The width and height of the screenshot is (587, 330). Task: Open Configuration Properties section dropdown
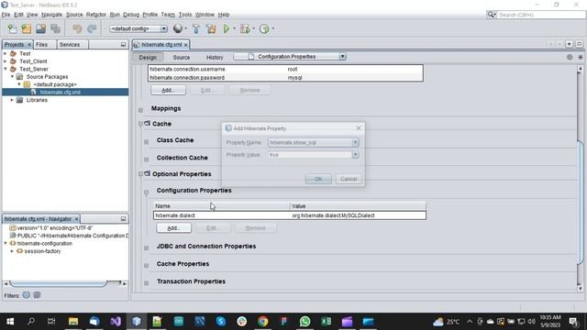pyautogui.click(x=342, y=57)
